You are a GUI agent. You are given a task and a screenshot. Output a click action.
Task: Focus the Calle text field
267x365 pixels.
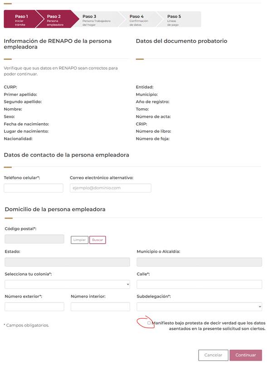tap(199, 284)
